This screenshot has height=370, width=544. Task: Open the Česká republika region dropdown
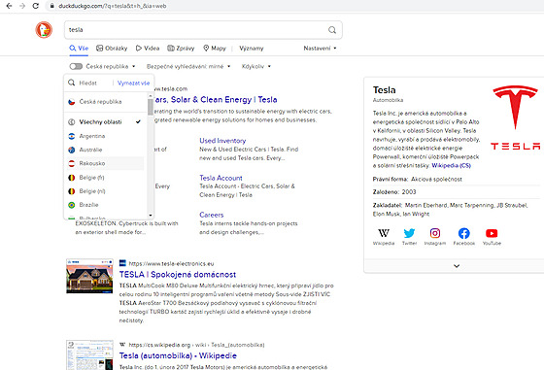click(111, 66)
